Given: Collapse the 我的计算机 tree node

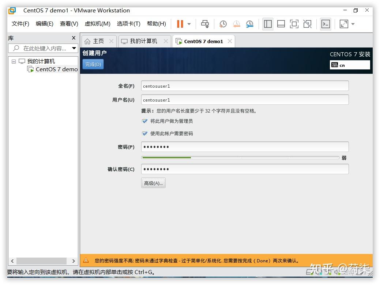Looking at the screenshot, I should [14, 61].
